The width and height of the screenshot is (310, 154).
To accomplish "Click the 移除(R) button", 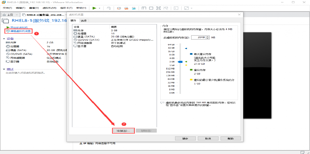I will coord(146,131).
